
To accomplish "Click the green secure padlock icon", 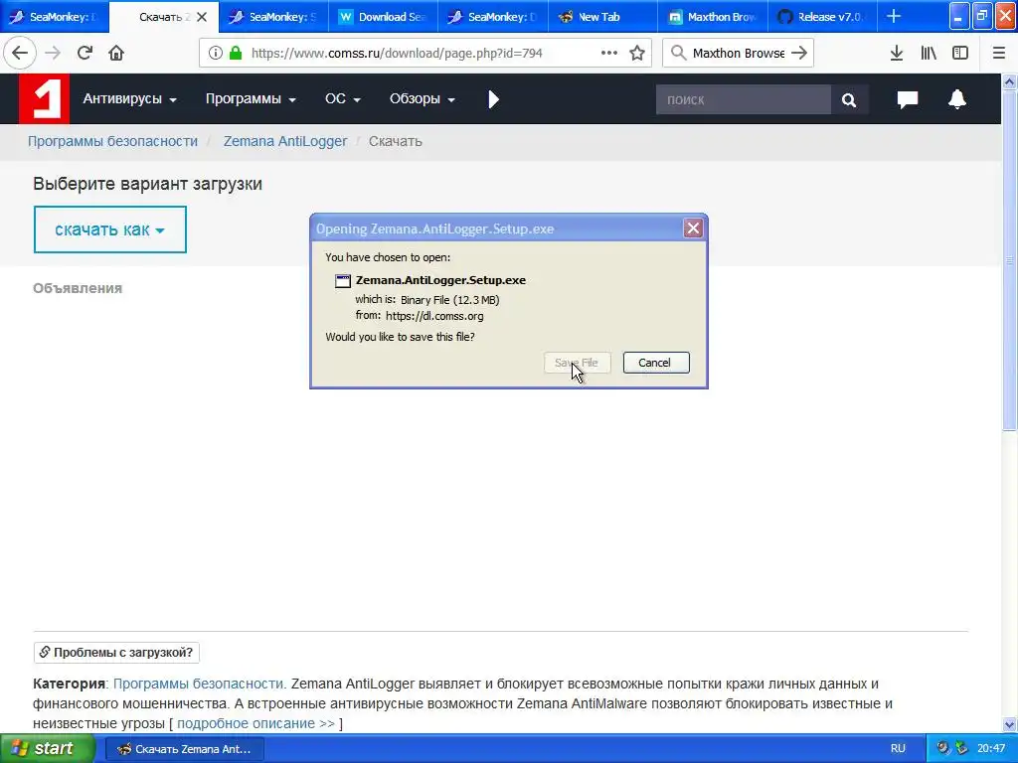I will (236, 54).
